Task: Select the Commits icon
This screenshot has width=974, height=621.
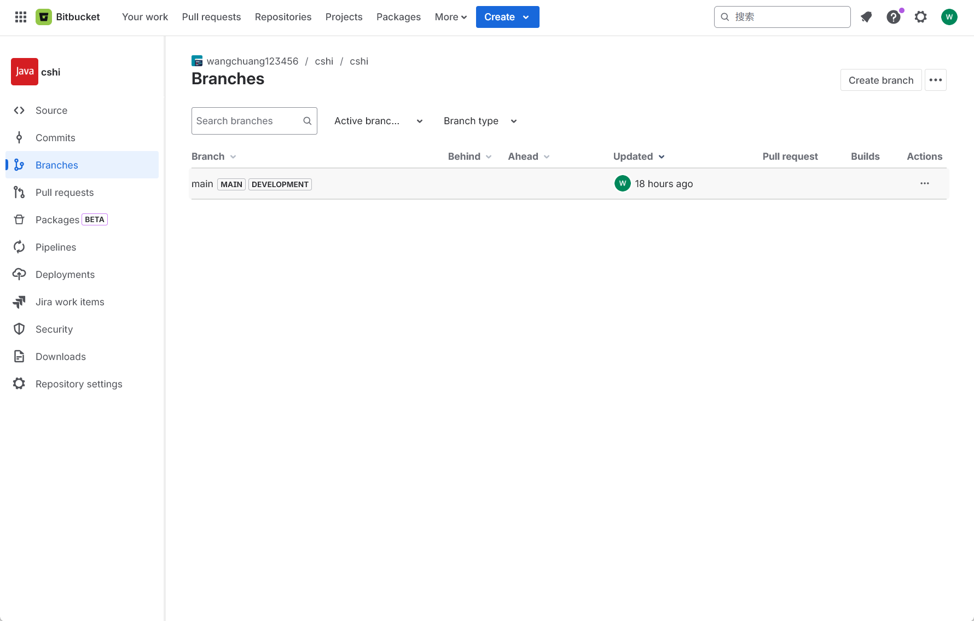Action: tap(19, 137)
